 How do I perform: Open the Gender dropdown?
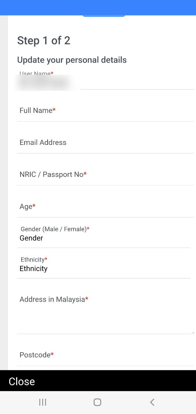[x=103, y=238]
